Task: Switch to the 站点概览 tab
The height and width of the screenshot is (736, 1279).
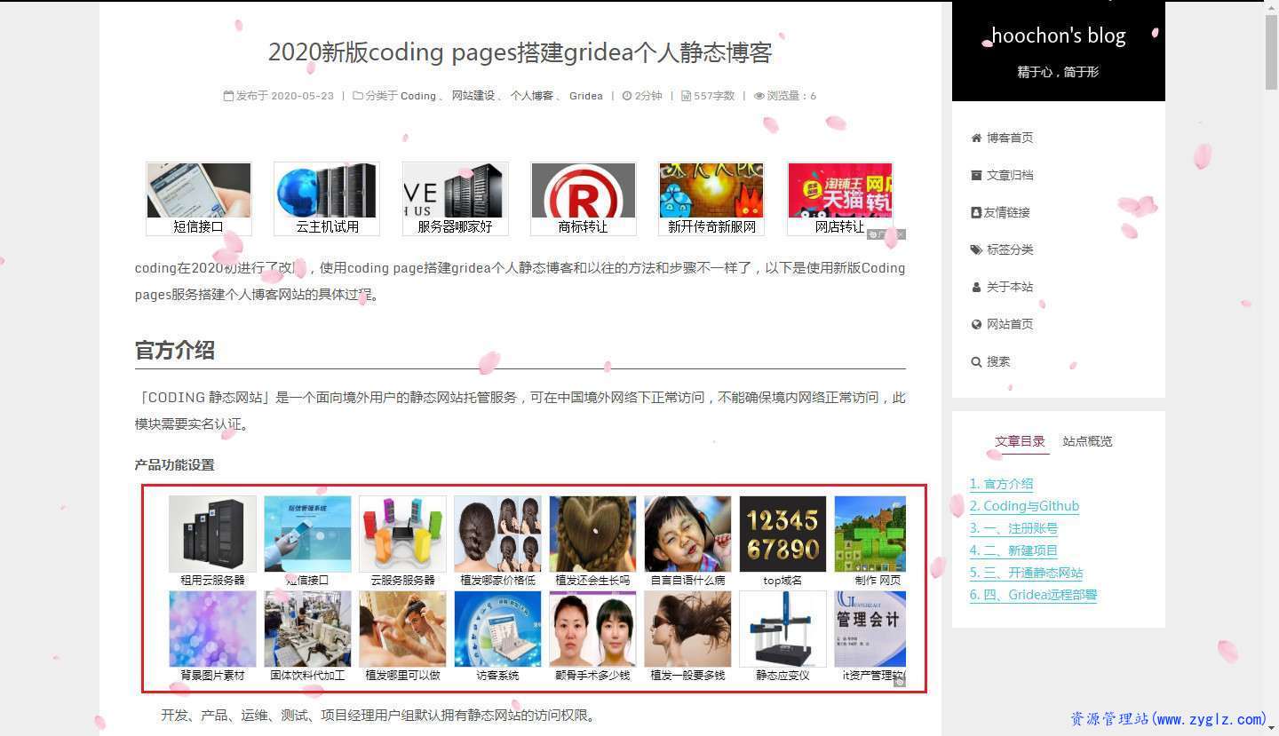Action: pyautogui.click(x=1087, y=441)
